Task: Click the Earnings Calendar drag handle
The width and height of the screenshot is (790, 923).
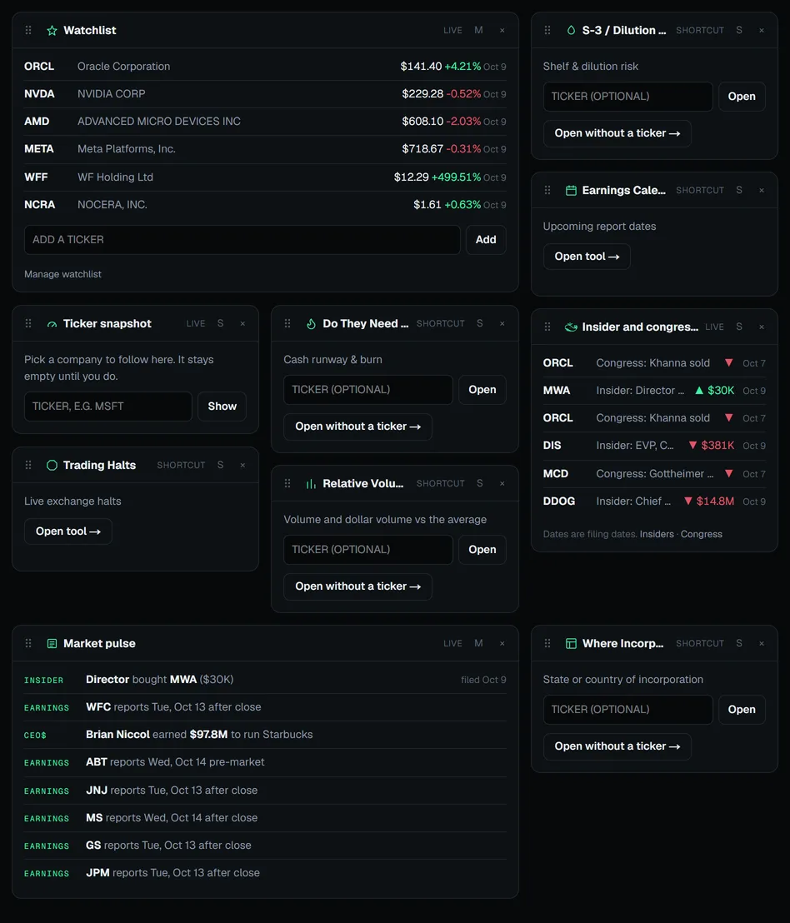Action: (x=547, y=190)
